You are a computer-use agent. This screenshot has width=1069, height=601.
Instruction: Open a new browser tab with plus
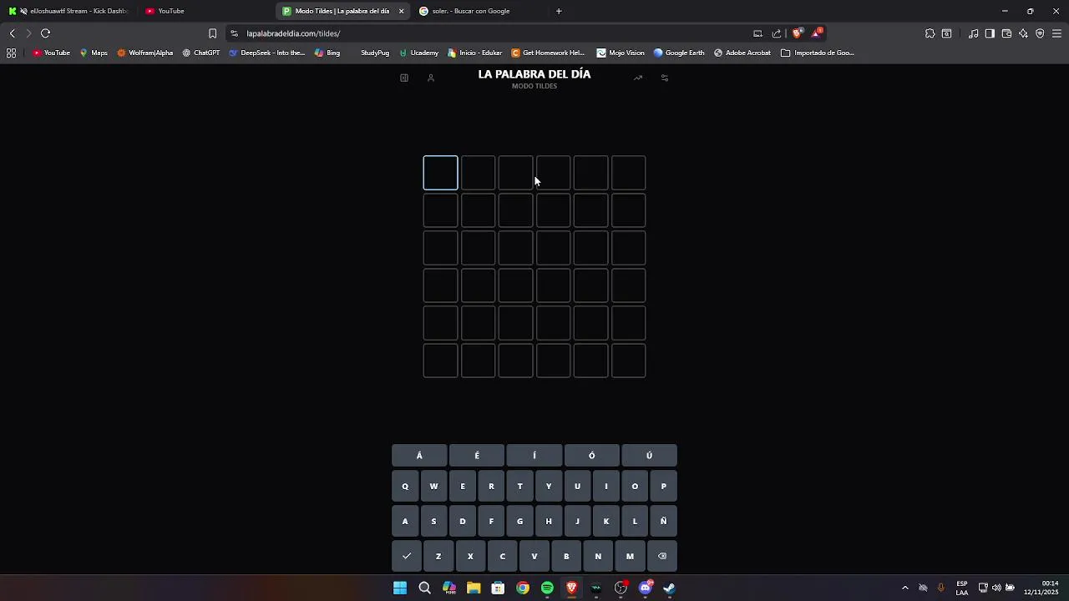559,11
